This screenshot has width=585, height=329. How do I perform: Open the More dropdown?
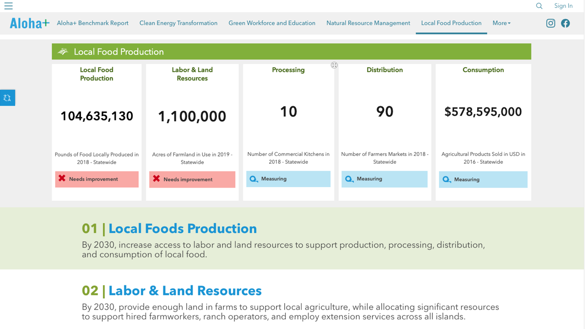pyautogui.click(x=501, y=23)
